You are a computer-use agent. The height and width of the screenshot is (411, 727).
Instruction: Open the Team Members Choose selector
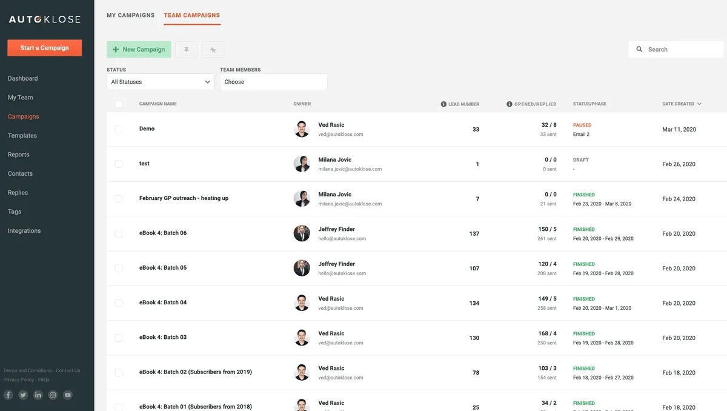coord(274,81)
